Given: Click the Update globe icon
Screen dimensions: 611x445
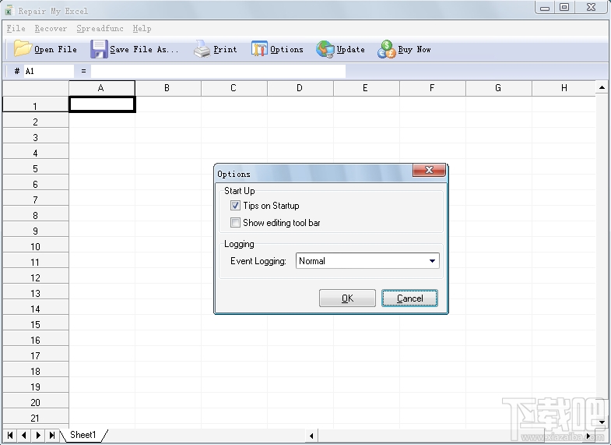Looking at the screenshot, I should tap(325, 49).
